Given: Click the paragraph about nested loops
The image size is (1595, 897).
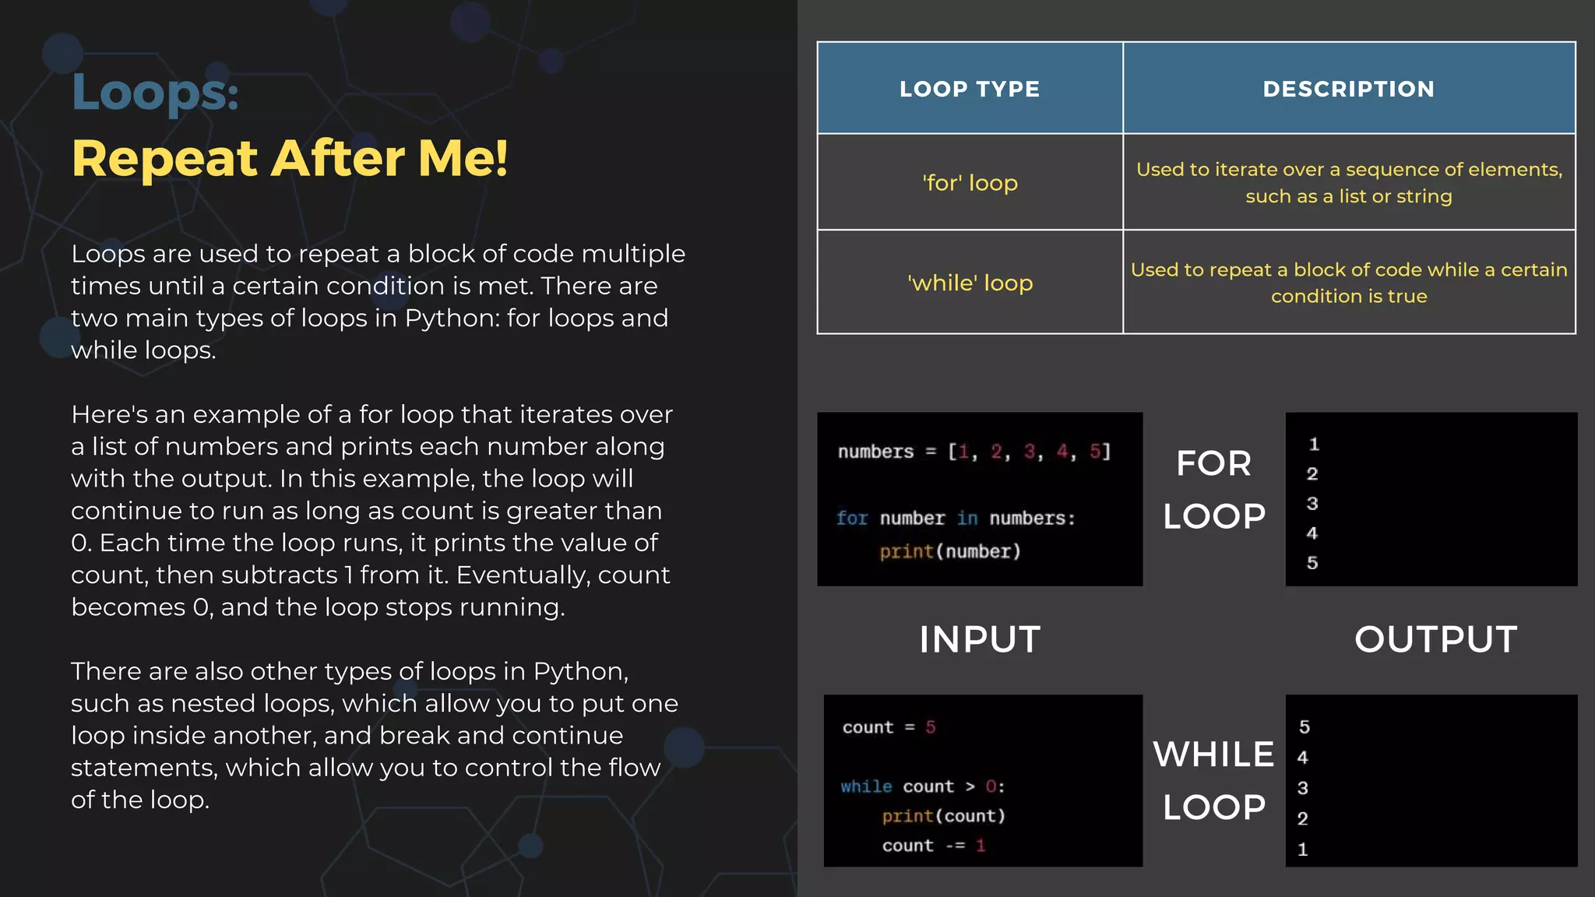Looking at the screenshot, I should [374, 735].
